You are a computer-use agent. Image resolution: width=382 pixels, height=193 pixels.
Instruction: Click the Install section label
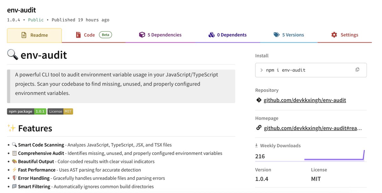262,56
